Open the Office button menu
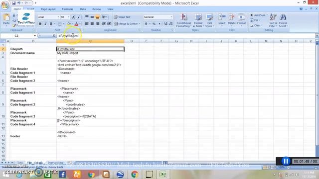 point(4,5)
